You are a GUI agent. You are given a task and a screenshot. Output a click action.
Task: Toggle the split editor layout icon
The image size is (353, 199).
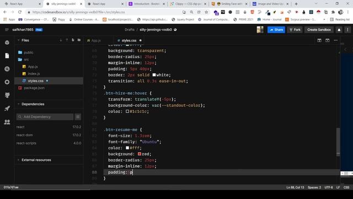click(x=319, y=40)
